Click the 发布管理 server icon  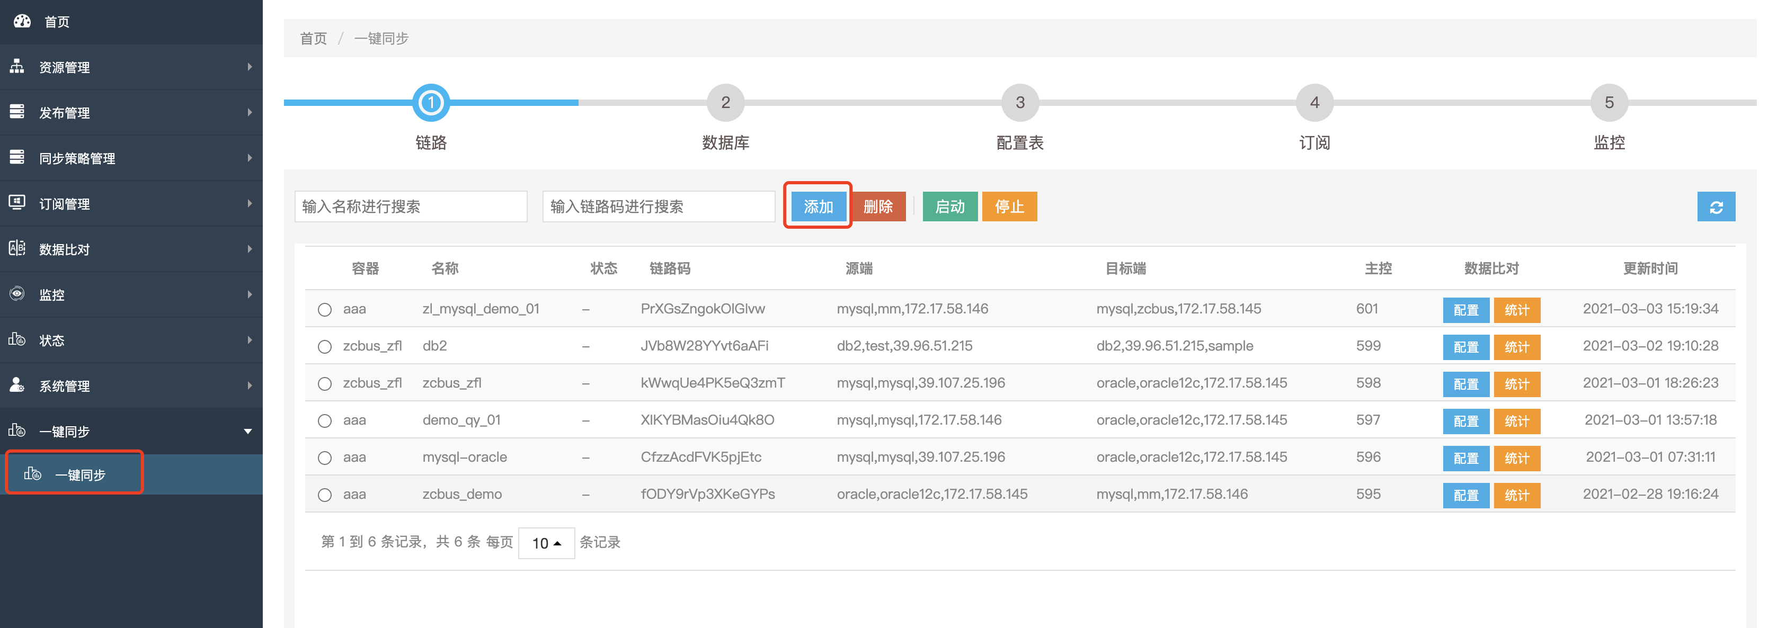coord(17,112)
